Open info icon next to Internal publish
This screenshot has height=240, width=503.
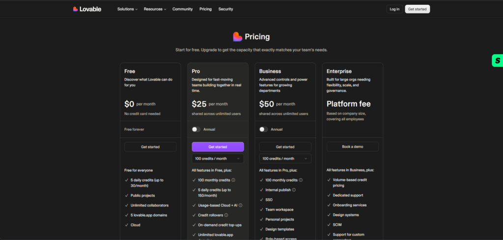click(294, 190)
